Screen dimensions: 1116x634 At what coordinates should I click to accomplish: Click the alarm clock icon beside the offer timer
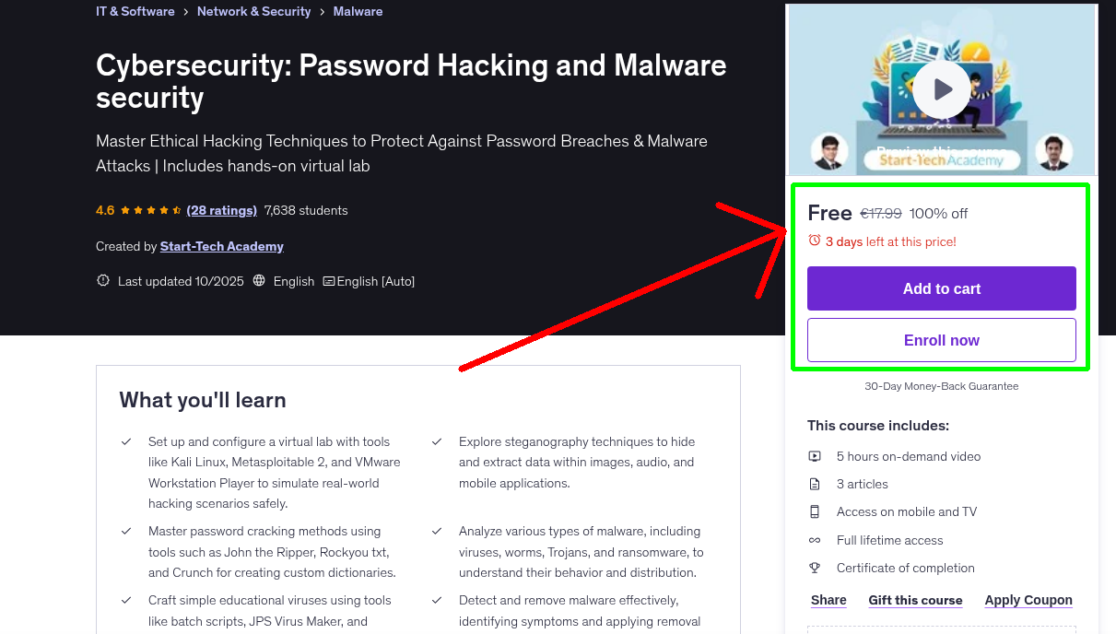point(814,240)
